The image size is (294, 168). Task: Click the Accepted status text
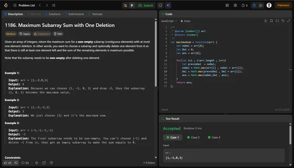[172, 128]
